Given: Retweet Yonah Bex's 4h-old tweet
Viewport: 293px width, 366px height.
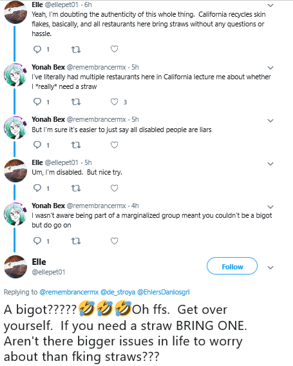Looking at the screenshot, I should click(76, 241).
